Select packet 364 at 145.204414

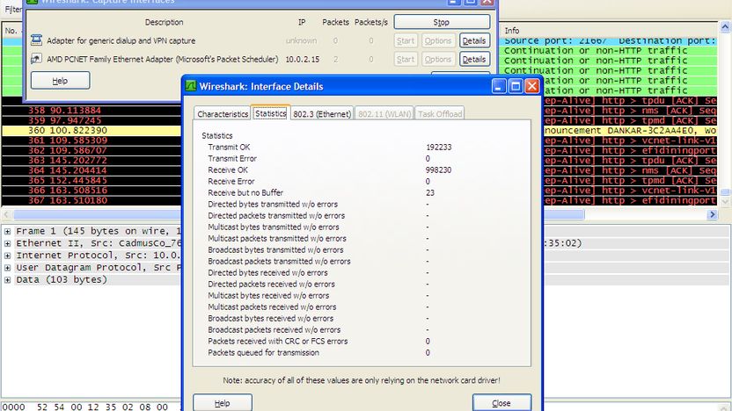click(91, 170)
